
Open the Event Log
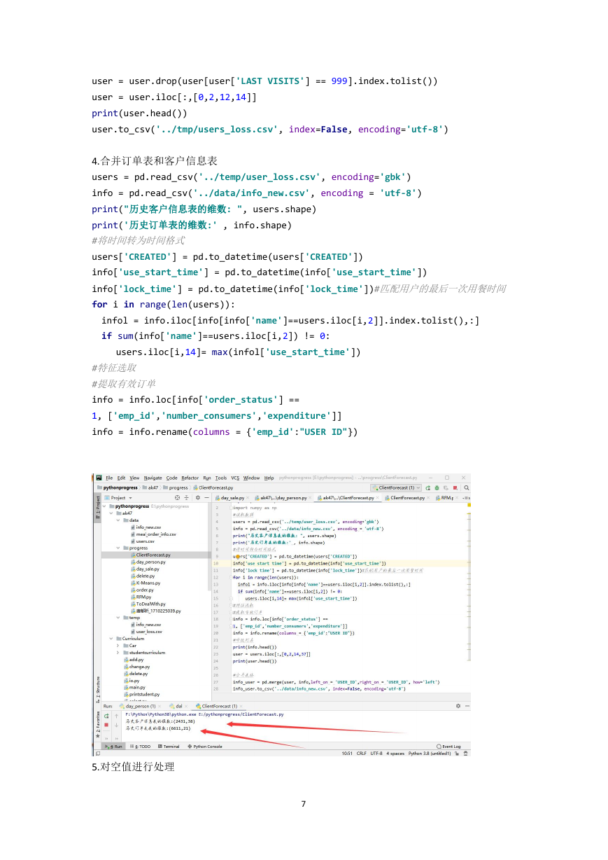[448, 747]
